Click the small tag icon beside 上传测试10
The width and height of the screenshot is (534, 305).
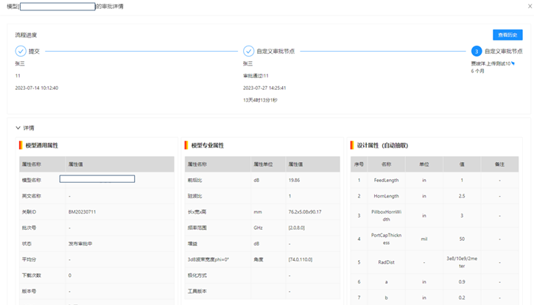tap(513, 63)
